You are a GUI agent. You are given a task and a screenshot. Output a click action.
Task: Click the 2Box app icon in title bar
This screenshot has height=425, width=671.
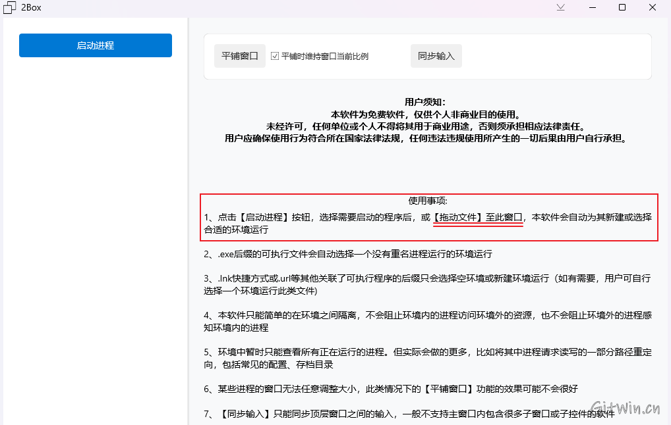(x=9, y=8)
